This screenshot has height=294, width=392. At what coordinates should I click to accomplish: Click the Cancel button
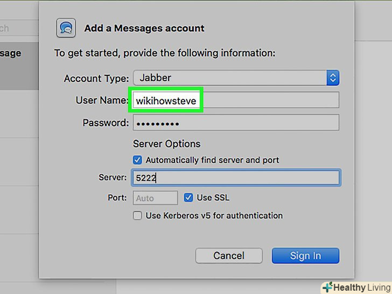click(x=229, y=256)
